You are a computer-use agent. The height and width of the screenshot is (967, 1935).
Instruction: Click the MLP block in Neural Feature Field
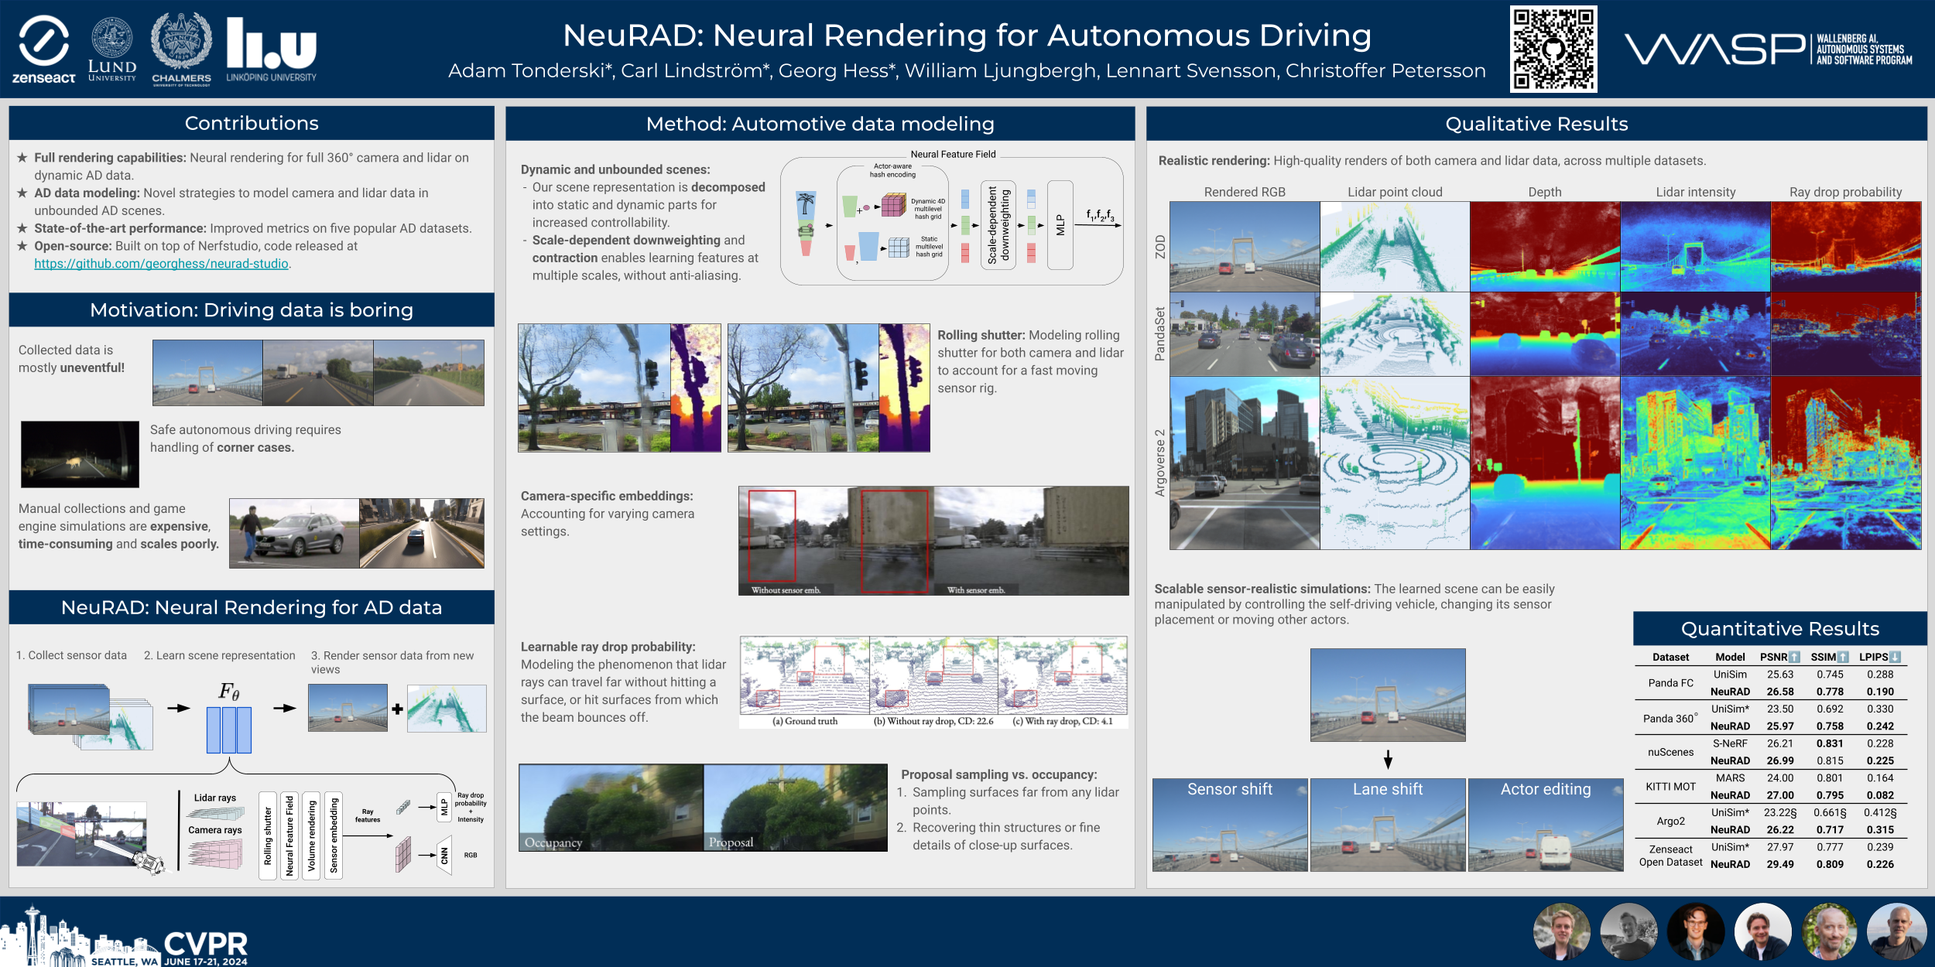1060,225
